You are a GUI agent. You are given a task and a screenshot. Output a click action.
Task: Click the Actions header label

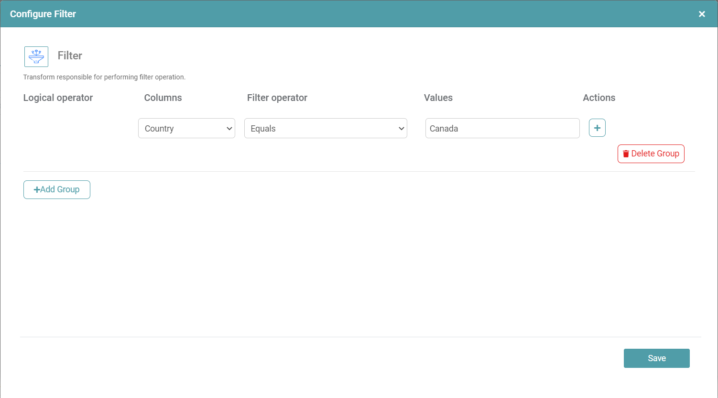point(598,98)
